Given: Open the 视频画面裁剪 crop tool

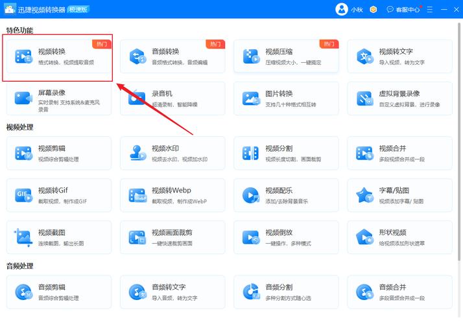Looking at the screenshot, I should pyautogui.click(x=172, y=237).
